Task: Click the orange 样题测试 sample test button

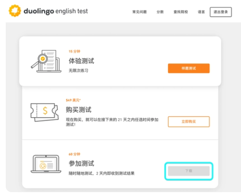Action: (189, 68)
